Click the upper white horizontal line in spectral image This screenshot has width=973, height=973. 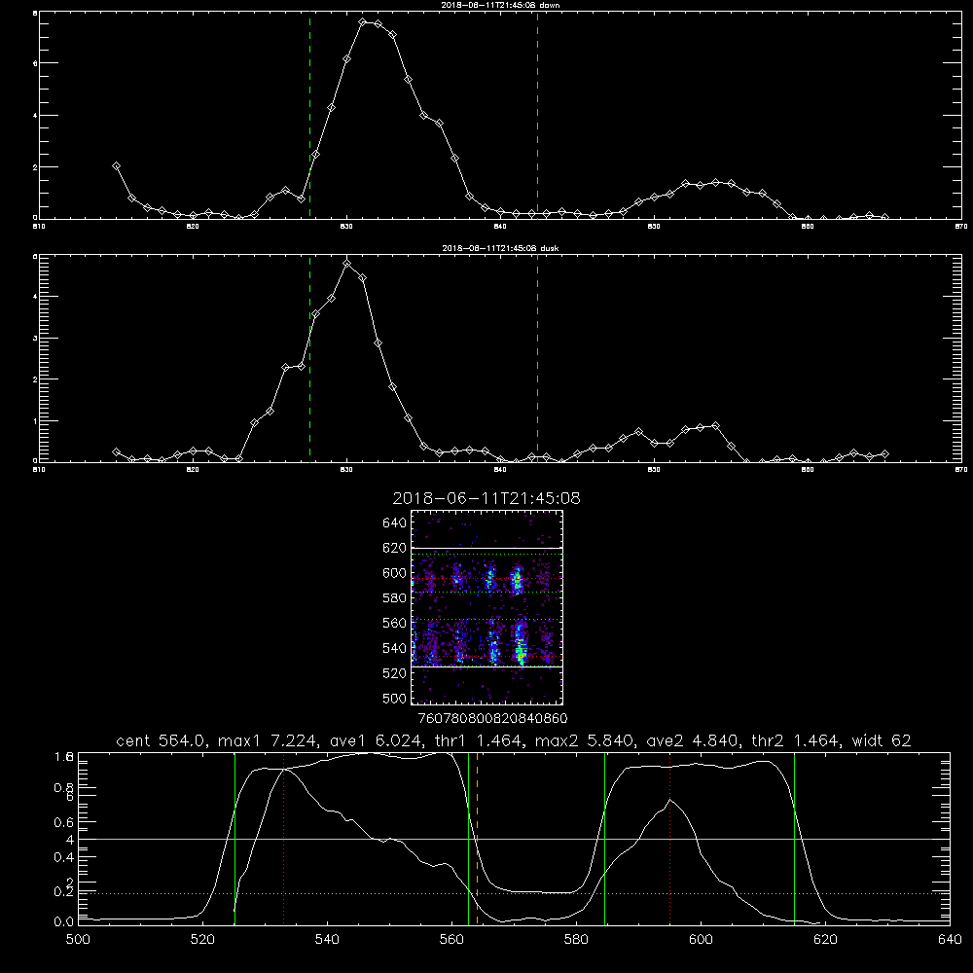point(486,548)
